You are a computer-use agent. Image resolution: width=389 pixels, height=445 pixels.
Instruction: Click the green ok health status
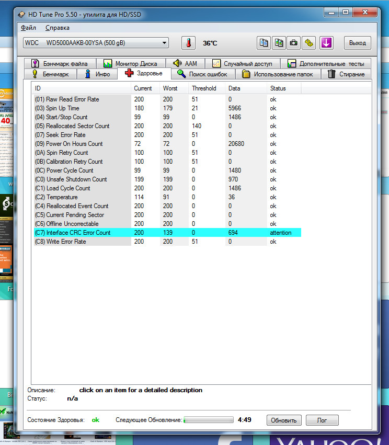coord(96,420)
